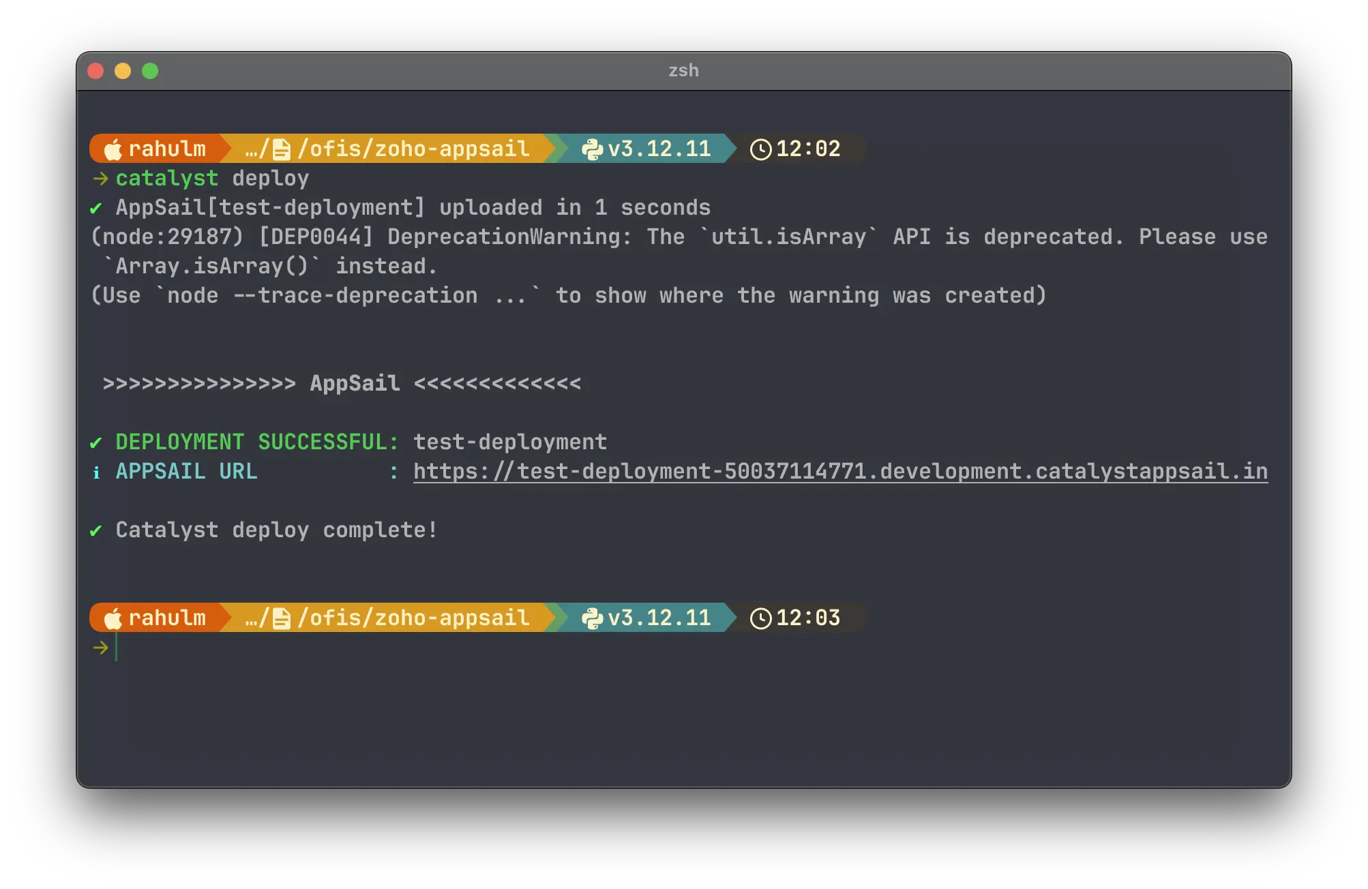Viewport: 1368px width, 889px height.
Task: Click the v3.12.11 version label
Action: click(658, 149)
